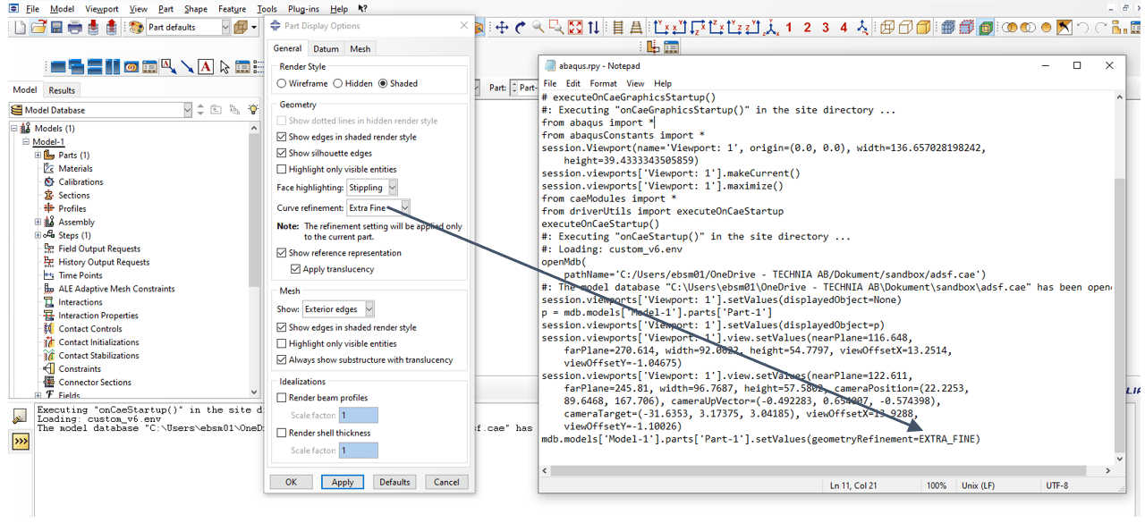Click the Apply button
This screenshot has width=1145, height=523.
tap(343, 482)
